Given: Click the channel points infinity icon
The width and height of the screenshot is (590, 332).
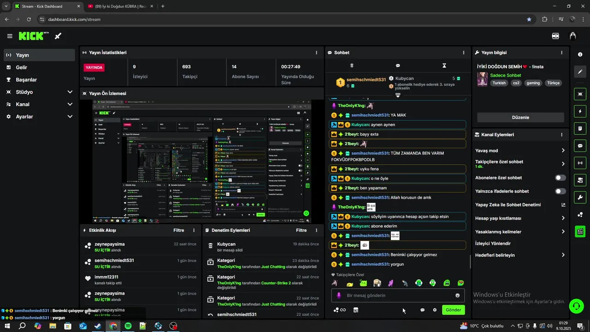Looking at the screenshot, I should [340, 310].
